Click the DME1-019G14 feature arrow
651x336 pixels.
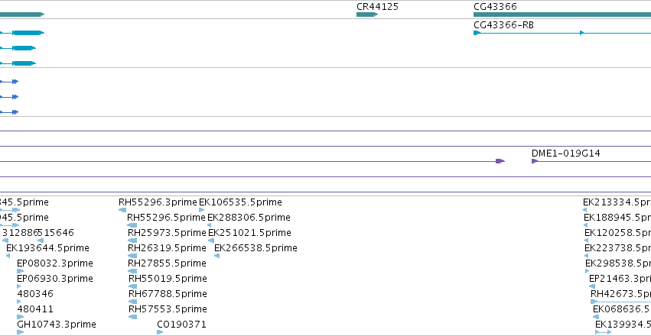coord(535,161)
